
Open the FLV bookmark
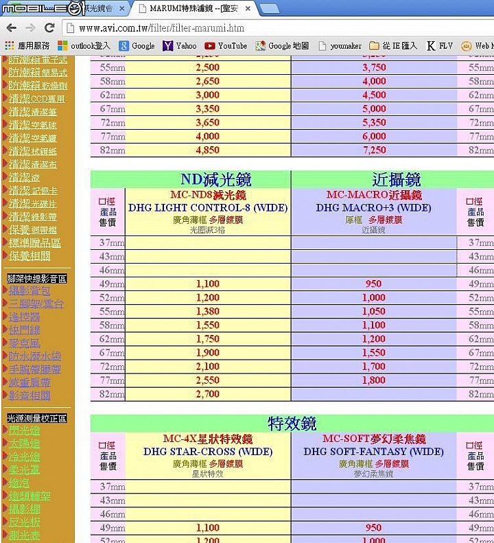[x=440, y=46]
